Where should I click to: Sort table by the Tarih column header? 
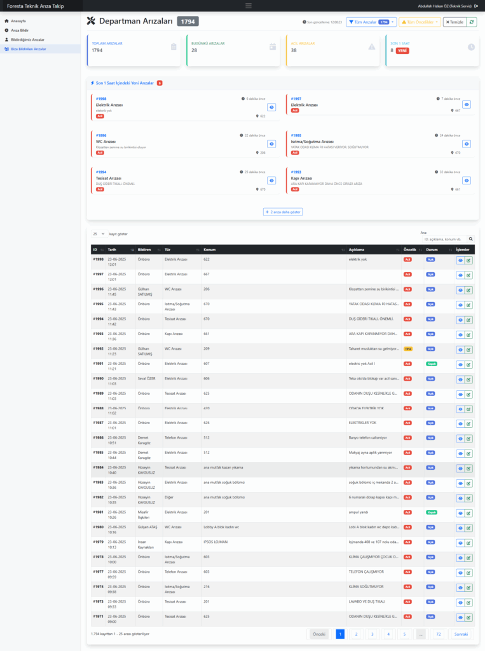(x=120, y=250)
